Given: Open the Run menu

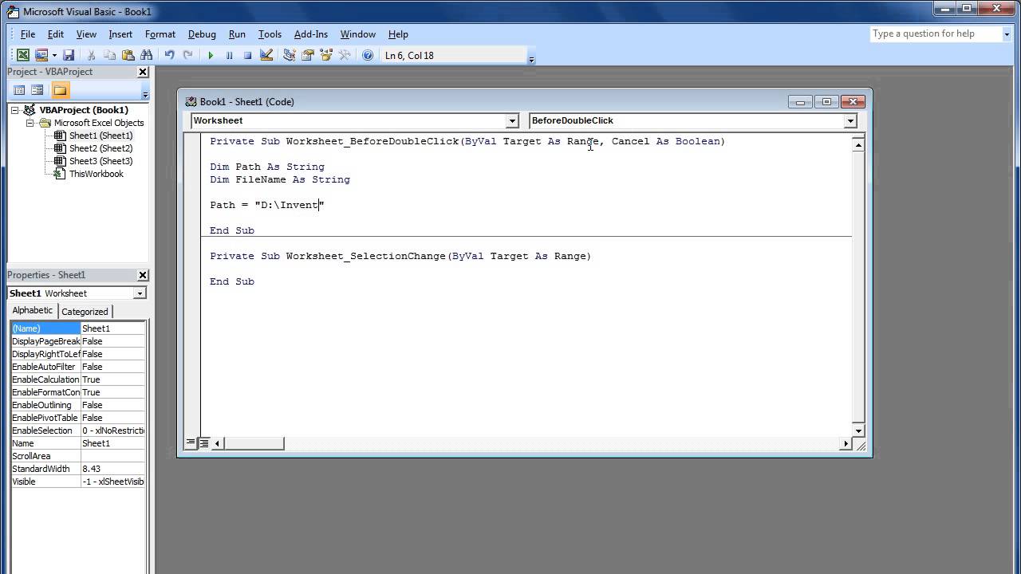Looking at the screenshot, I should [237, 34].
